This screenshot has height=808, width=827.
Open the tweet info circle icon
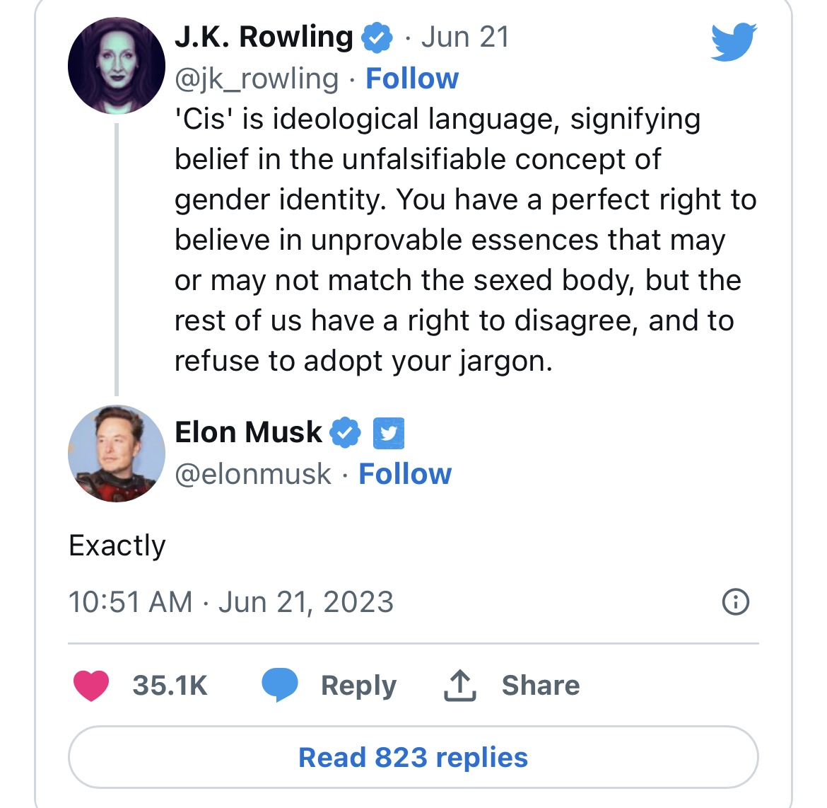pos(735,601)
